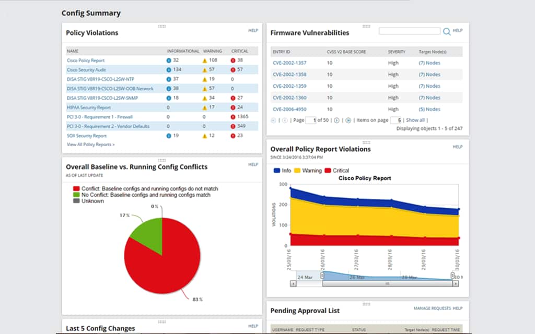Open the WARNING column header to sort violations
This screenshot has width=535, height=334.
point(212,51)
